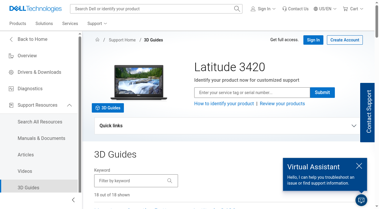Click the US/EN globe icon
This screenshot has height=209, width=379.
point(316,9)
